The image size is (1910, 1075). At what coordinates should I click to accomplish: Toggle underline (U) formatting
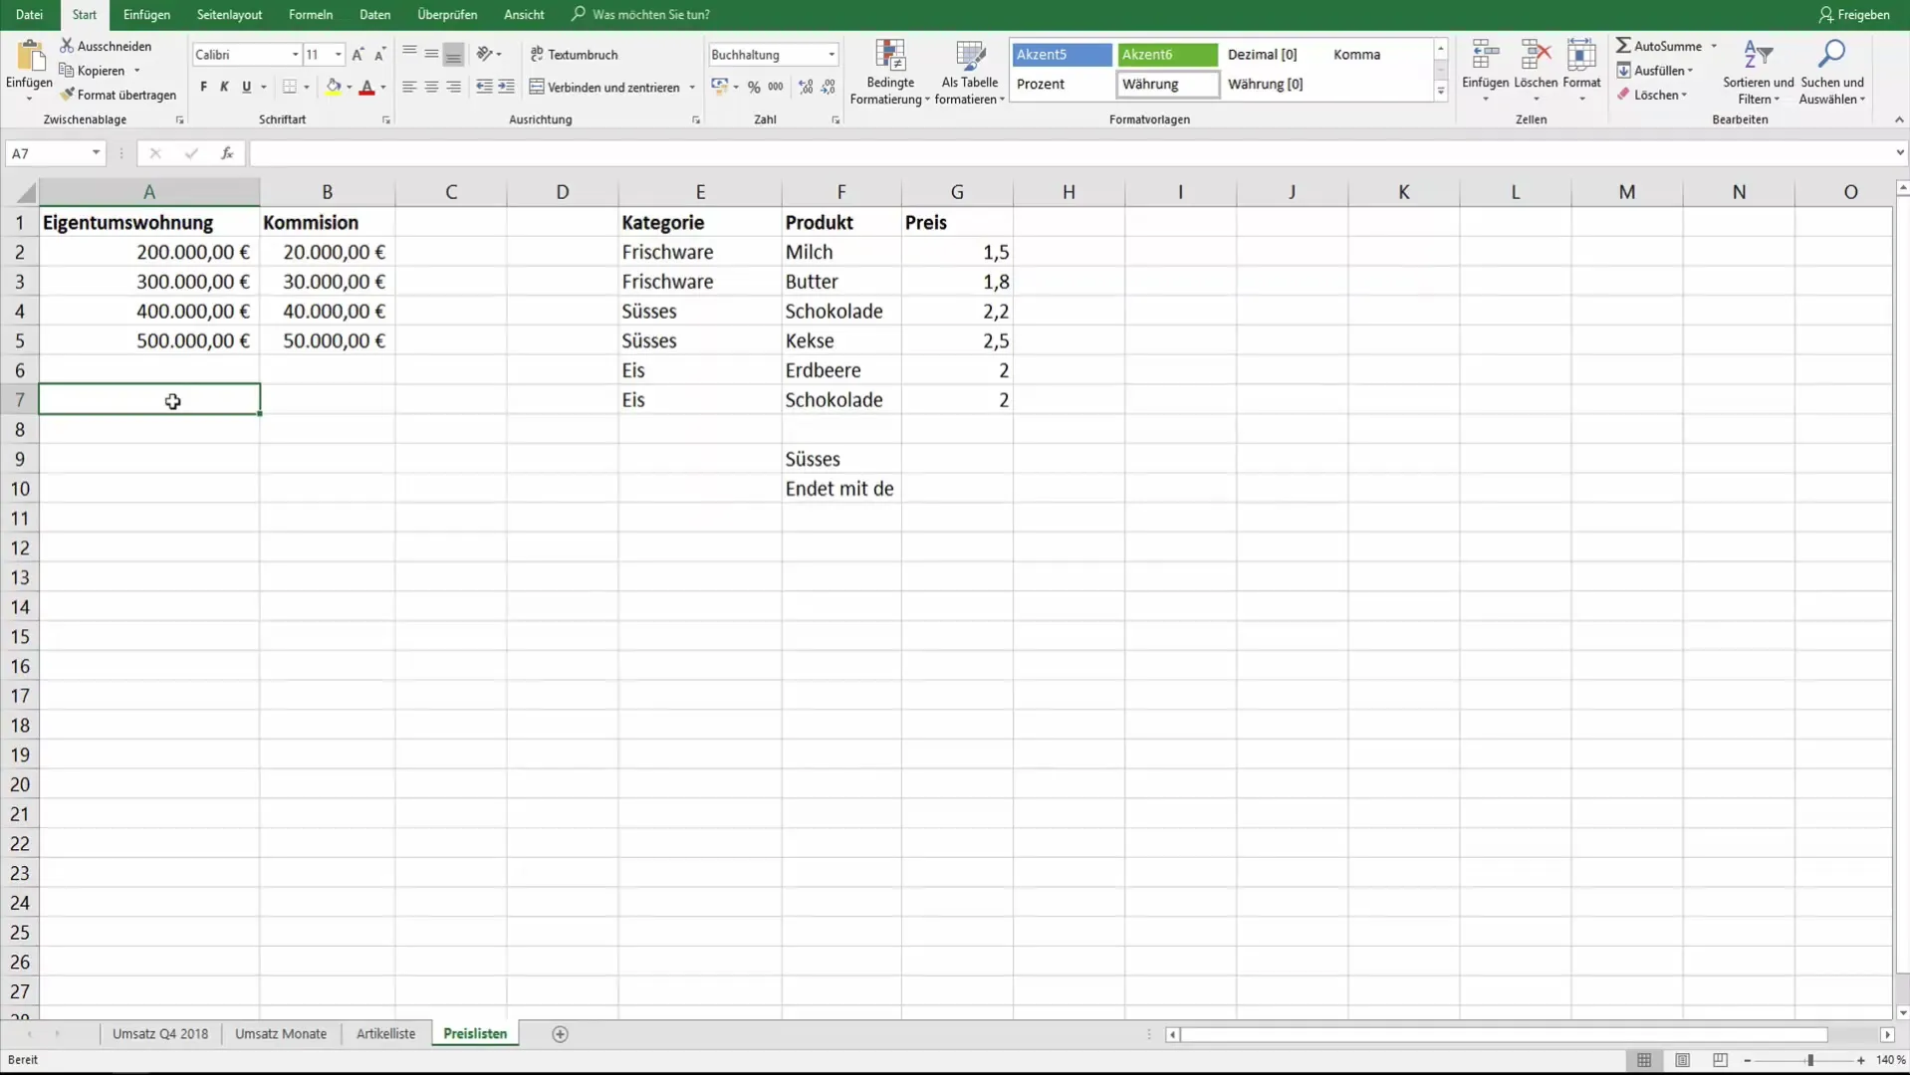coord(247,88)
